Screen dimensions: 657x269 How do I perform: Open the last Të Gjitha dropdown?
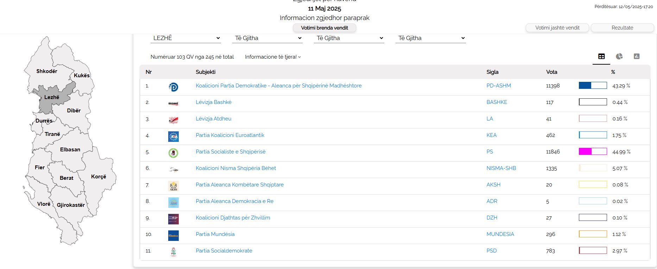pos(430,38)
